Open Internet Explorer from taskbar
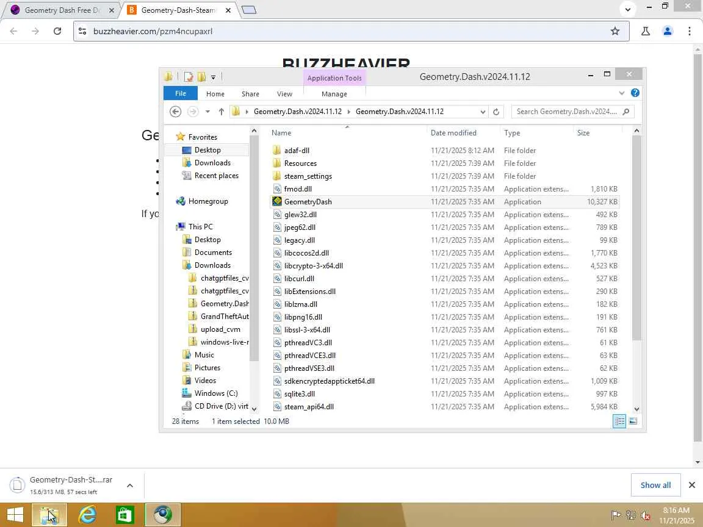703x527 pixels. pos(87,514)
